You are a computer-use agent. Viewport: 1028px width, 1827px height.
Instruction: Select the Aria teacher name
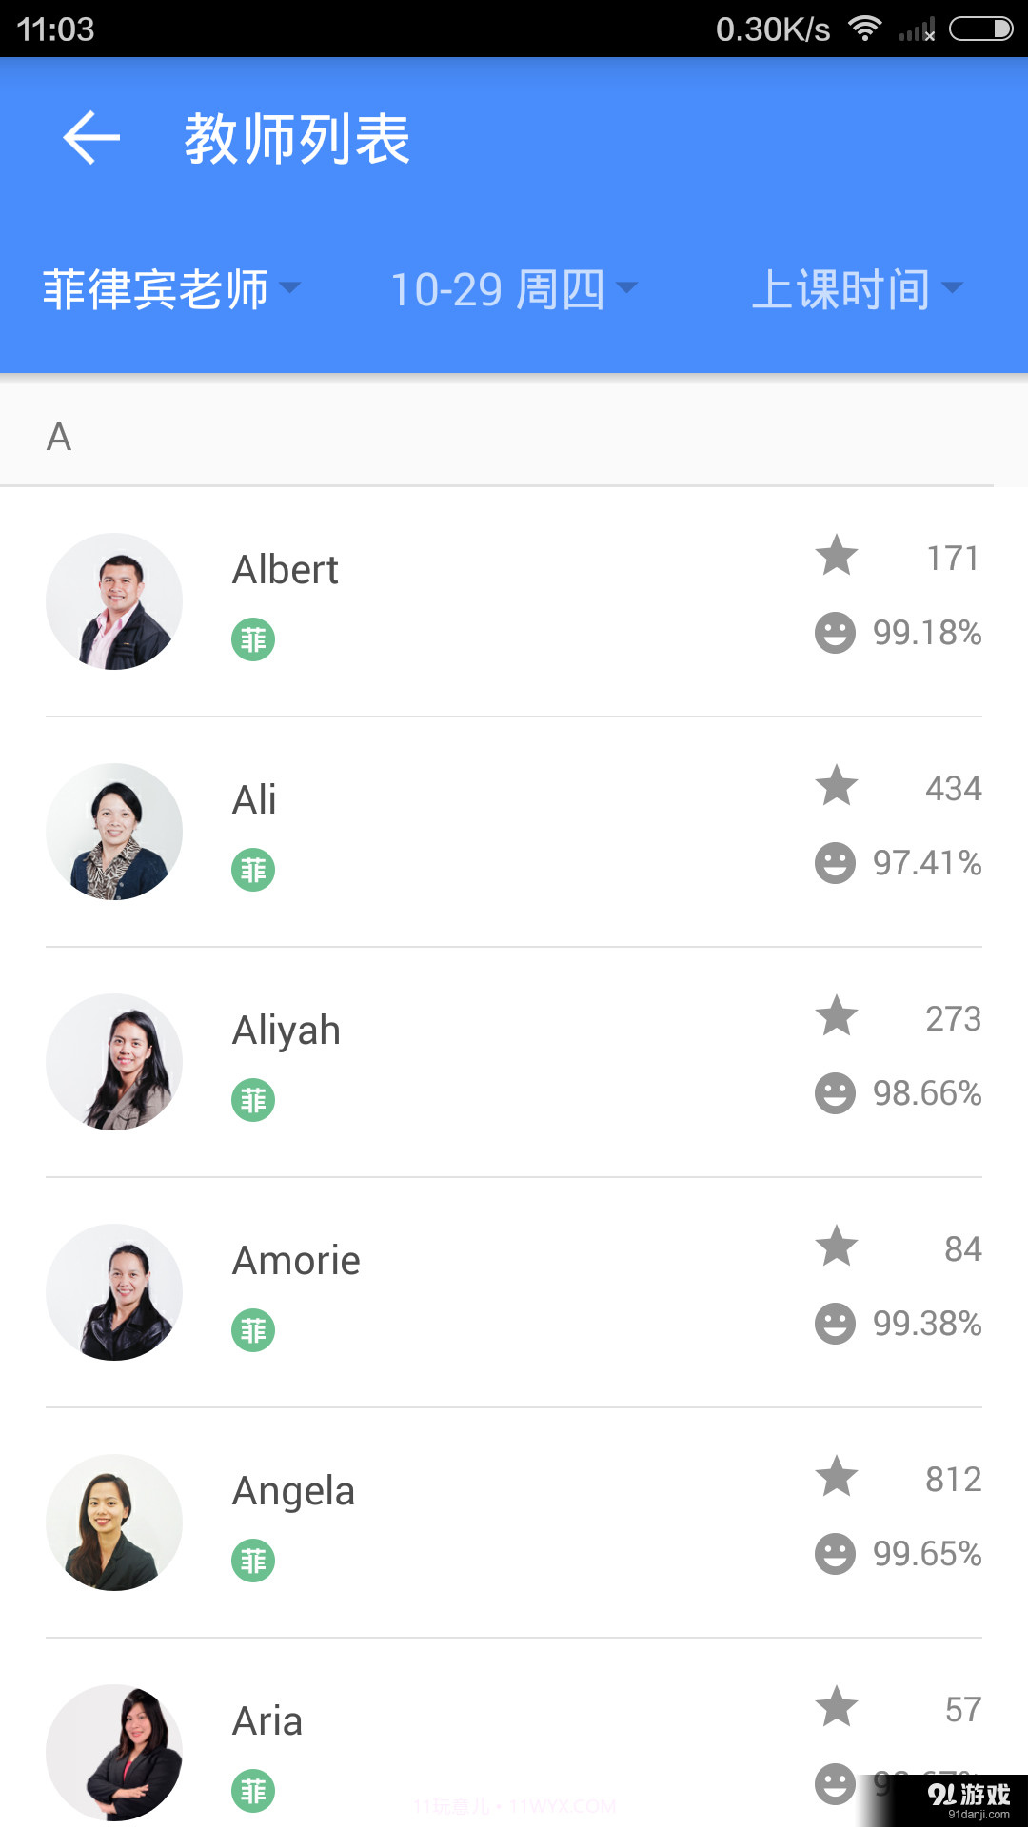pos(267,1721)
